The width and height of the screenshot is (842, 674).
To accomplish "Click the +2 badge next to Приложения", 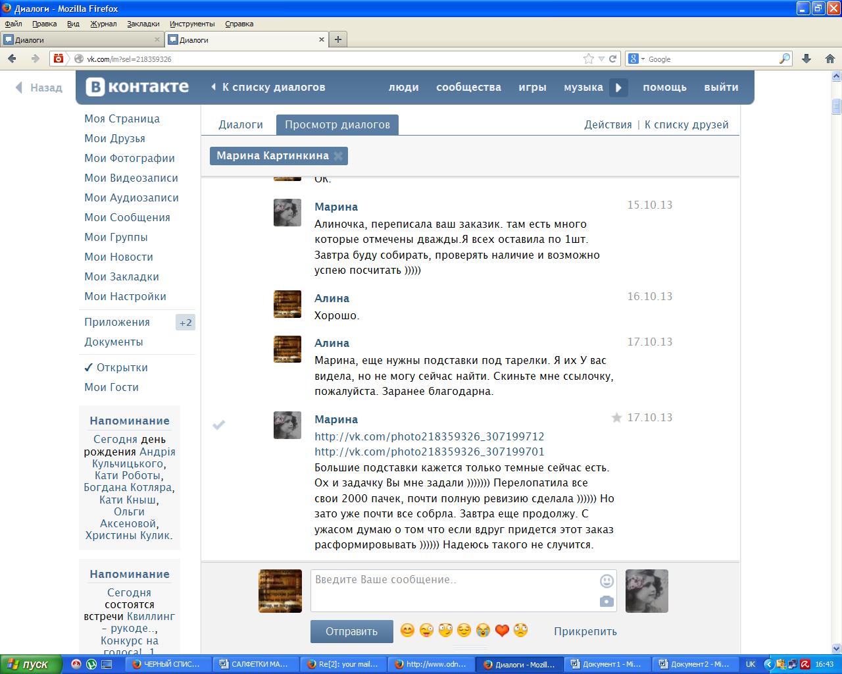I will pos(186,323).
